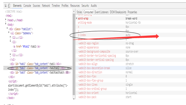Select the opening script tag node

pyautogui.click(x=13, y=81)
